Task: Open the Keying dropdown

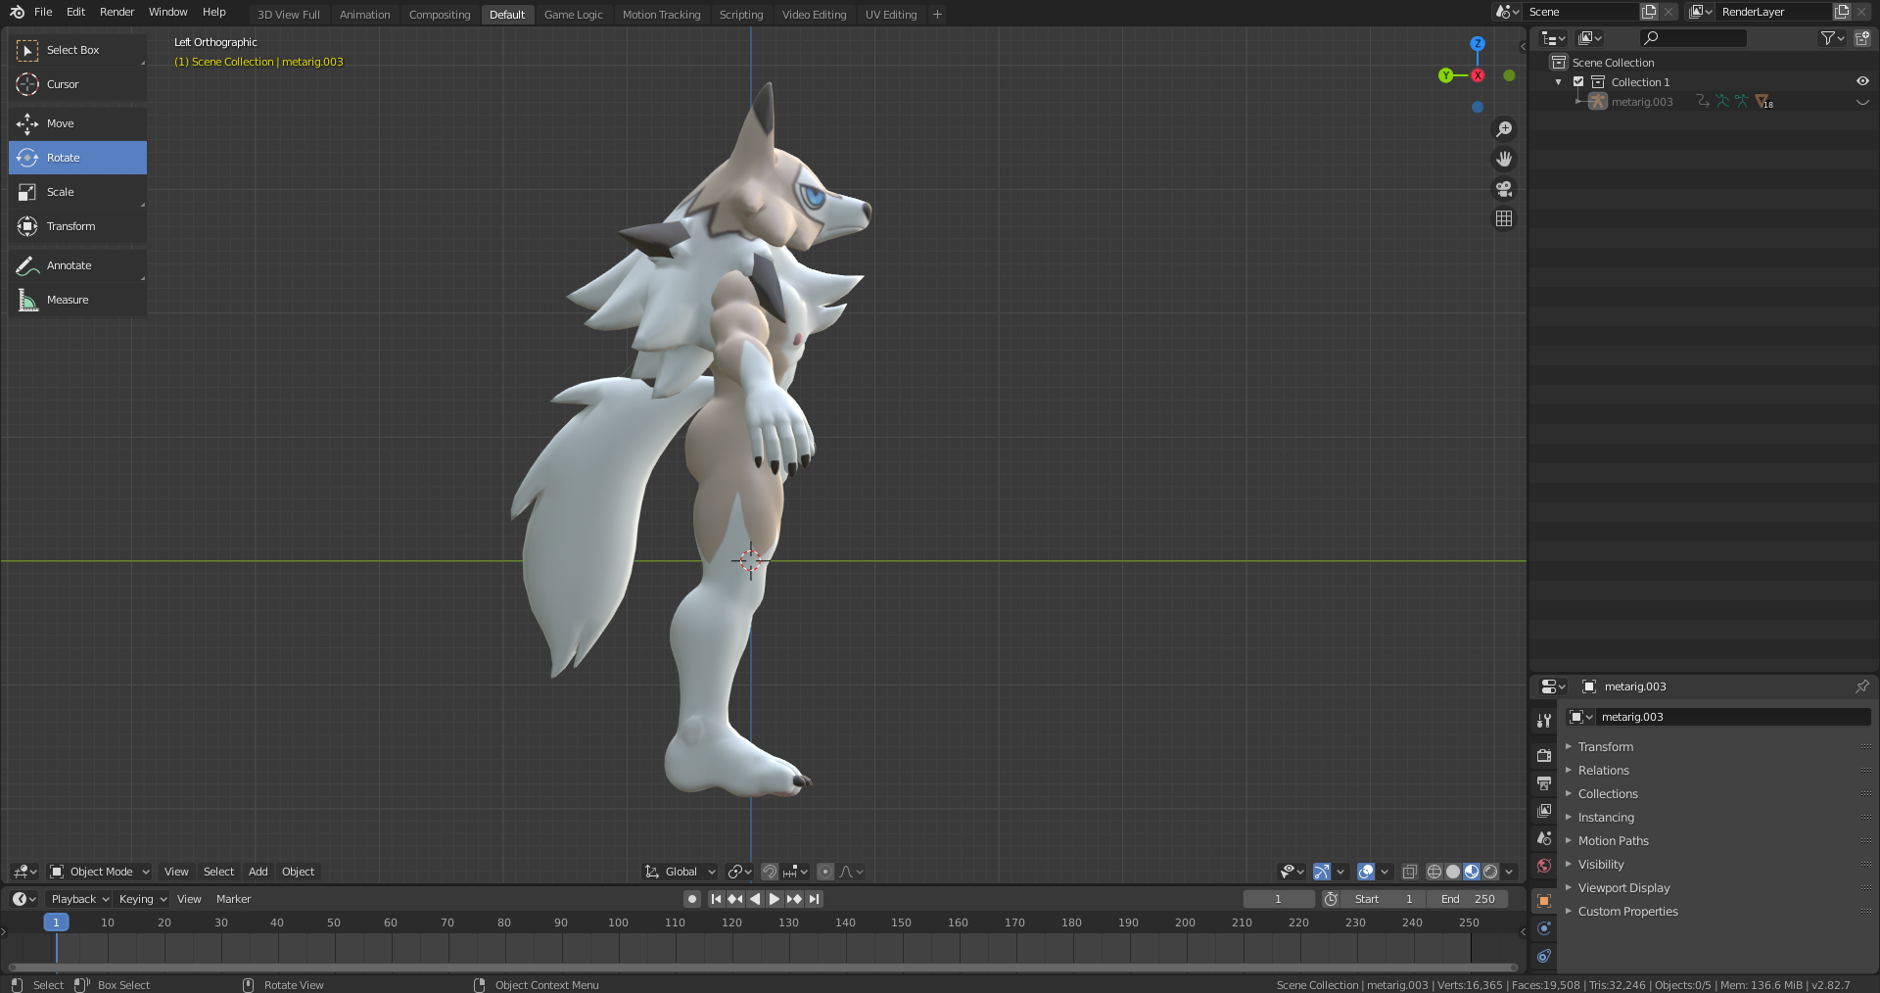Action: [142, 899]
